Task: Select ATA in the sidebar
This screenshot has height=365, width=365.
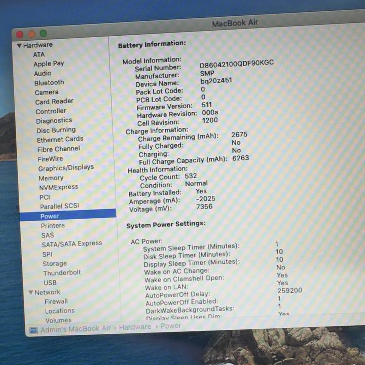Action: click(38, 55)
